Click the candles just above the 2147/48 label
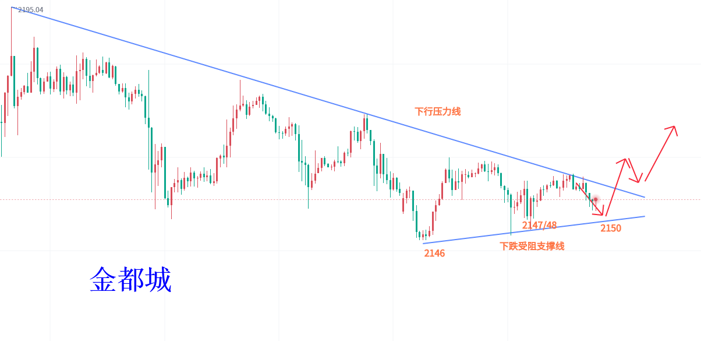 pos(530,207)
